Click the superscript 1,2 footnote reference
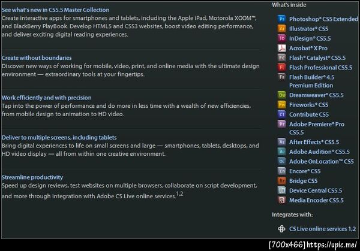Image resolution: width=360 pixels, height=251 pixels. tap(179, 194)
